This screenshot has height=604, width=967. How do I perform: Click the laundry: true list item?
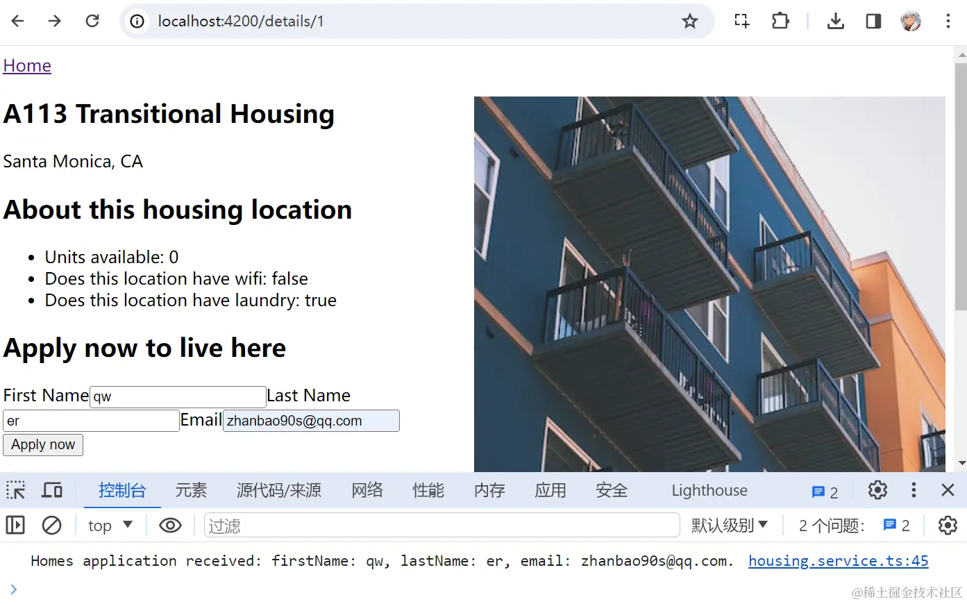[191, 301]
